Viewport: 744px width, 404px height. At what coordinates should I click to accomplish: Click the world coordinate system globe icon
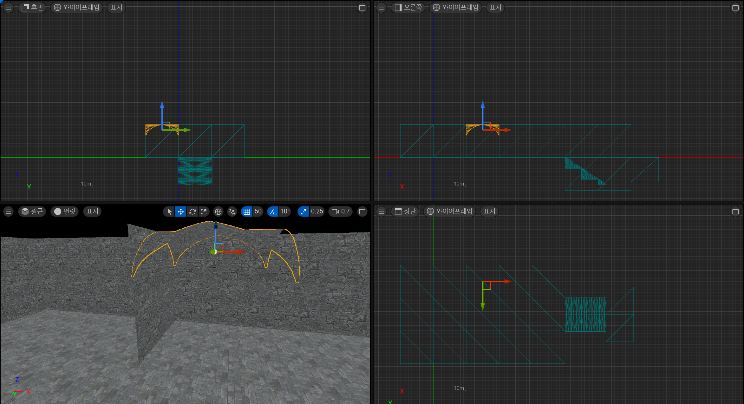(218, 212)
